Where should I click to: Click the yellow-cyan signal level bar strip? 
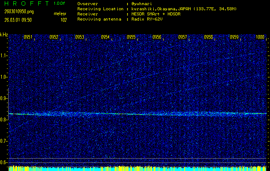coord(138,168)
